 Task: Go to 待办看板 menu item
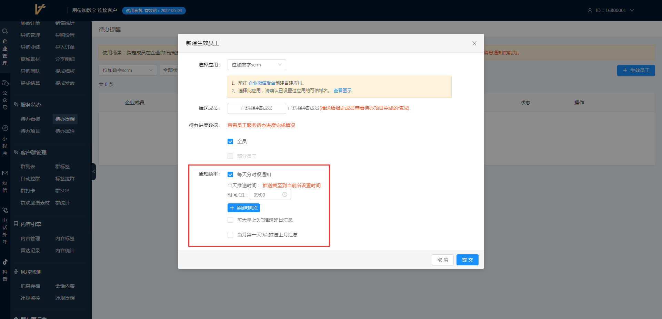pyautogui.click(x=30, y=119)
